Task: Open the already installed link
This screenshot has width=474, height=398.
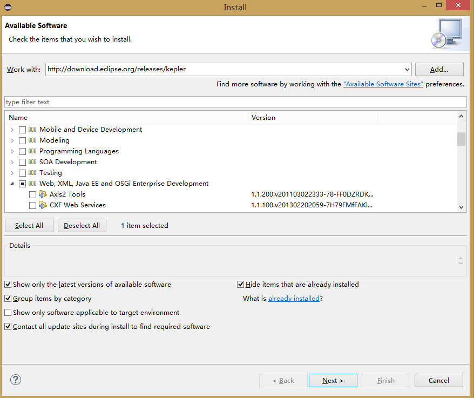Action: (x=294, y=299)
